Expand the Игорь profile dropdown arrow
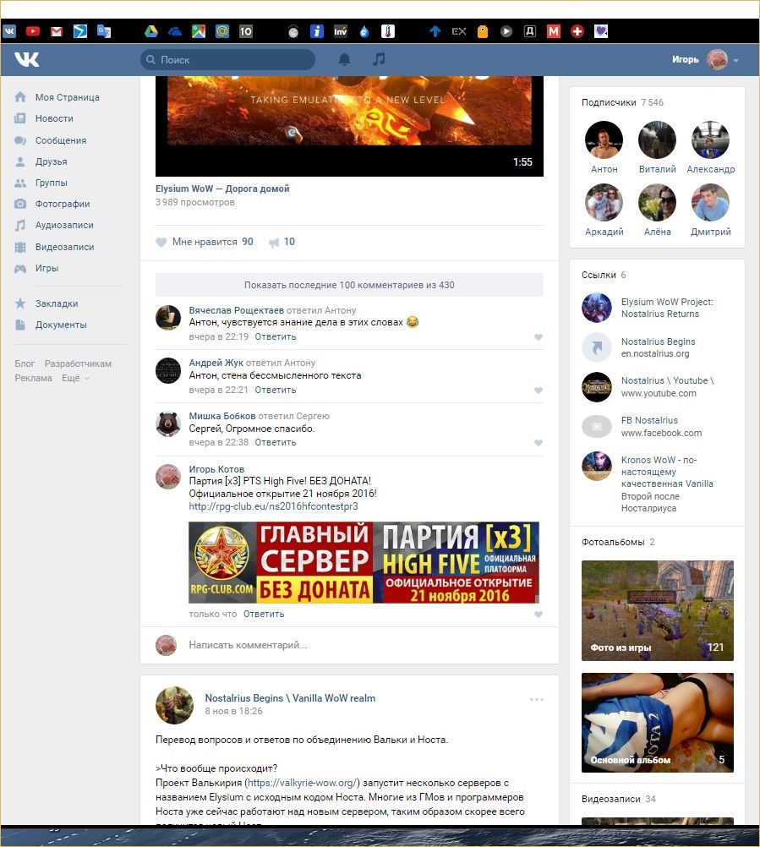Screen dimensions: 760x847 point(735,61)
